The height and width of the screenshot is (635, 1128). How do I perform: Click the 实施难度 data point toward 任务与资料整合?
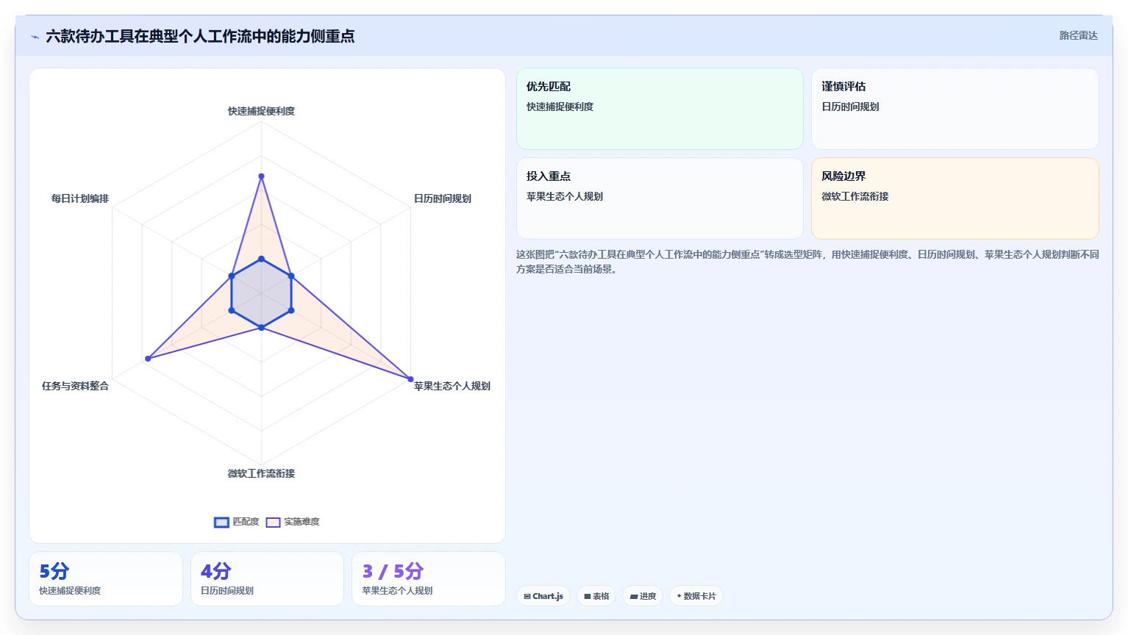148,359
